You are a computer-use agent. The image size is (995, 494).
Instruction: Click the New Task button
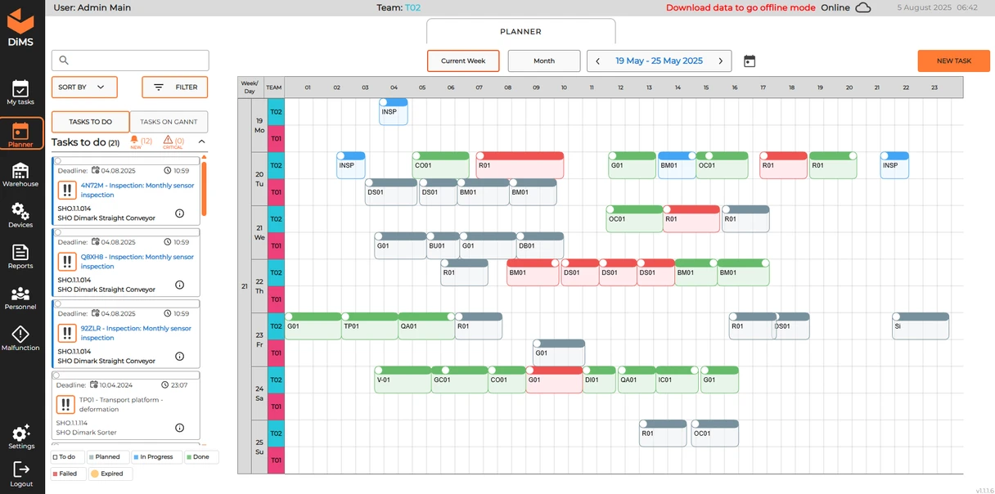[x=953, y=61]
